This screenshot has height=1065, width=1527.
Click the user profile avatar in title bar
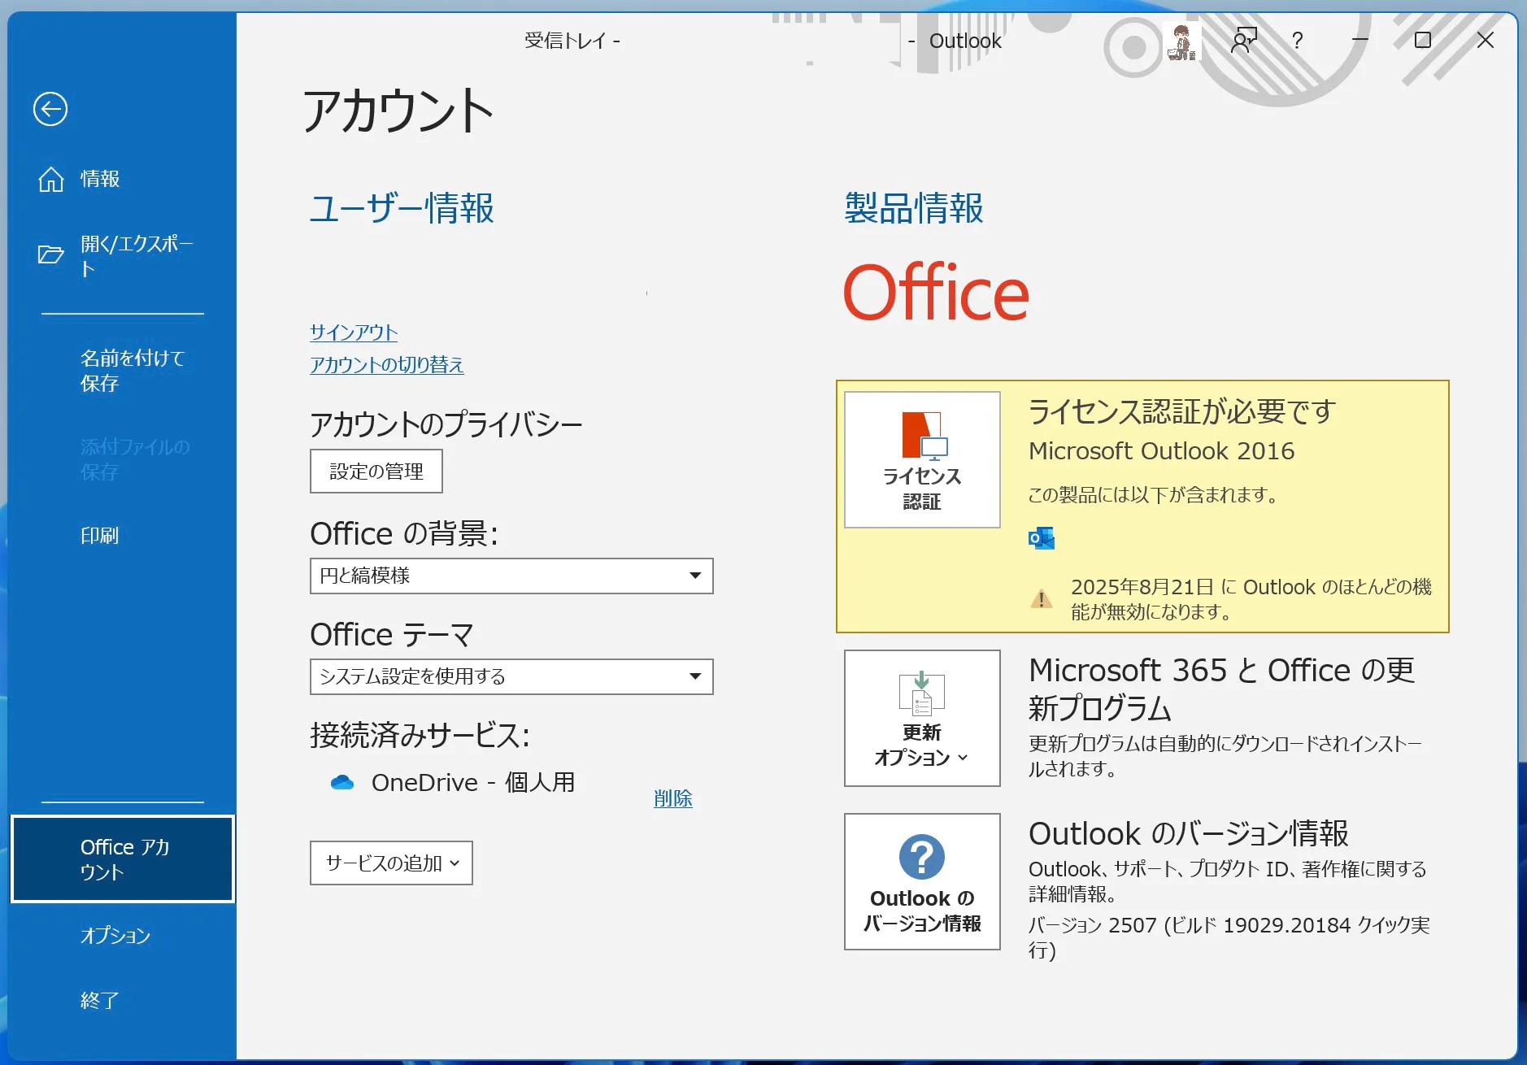[x=1181, y=41]
